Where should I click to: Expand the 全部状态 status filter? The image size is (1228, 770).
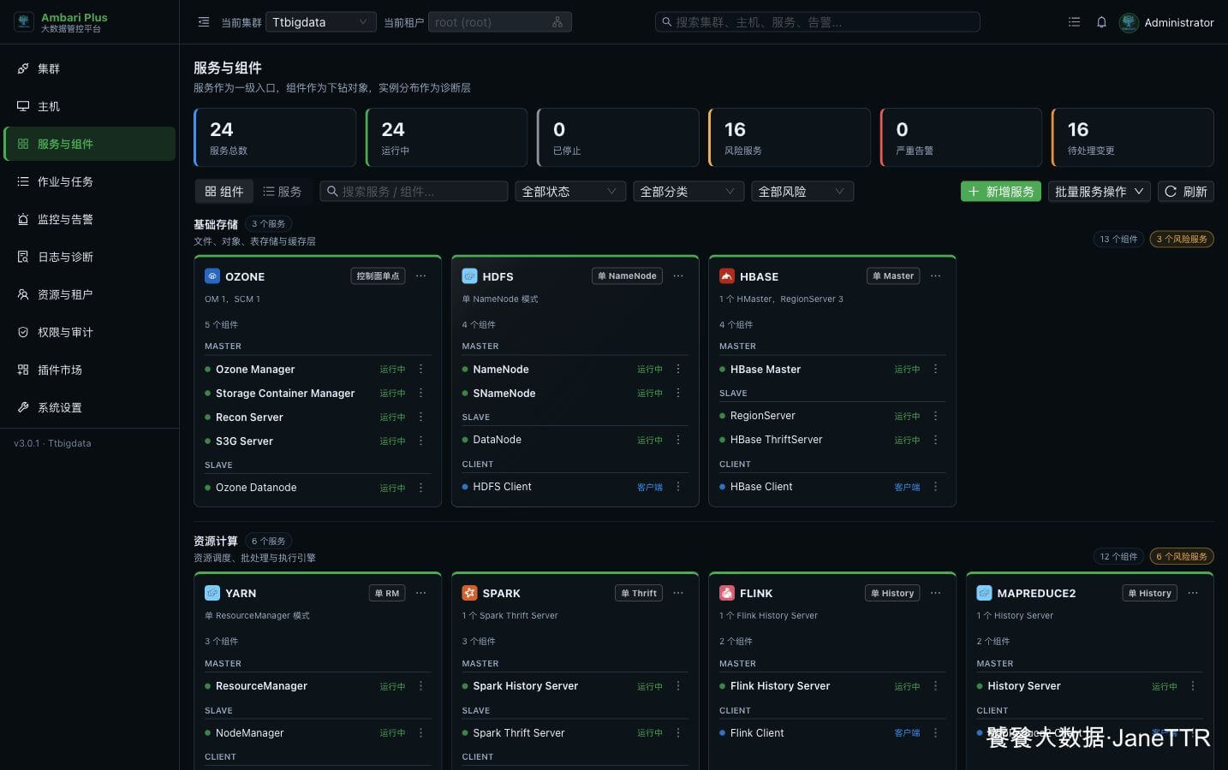(x=569, y=192)
